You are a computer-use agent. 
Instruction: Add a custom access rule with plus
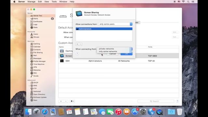coord(61,101)
